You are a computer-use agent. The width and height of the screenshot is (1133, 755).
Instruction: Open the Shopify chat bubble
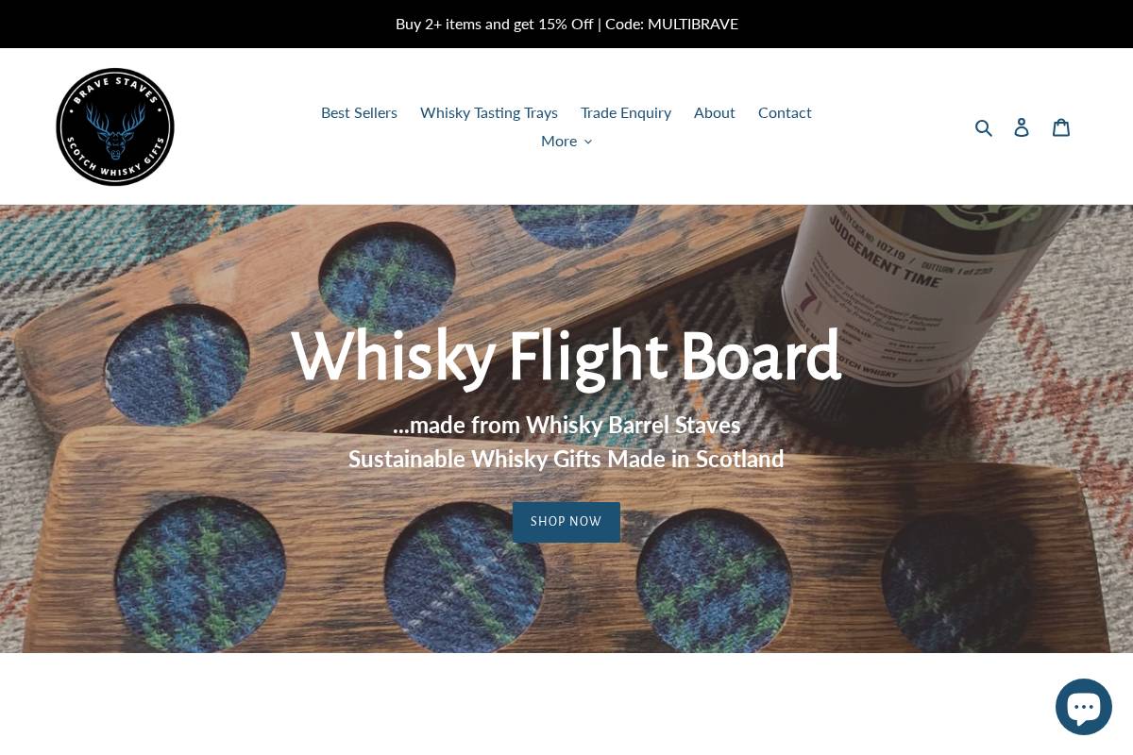tap(1084, 707)
